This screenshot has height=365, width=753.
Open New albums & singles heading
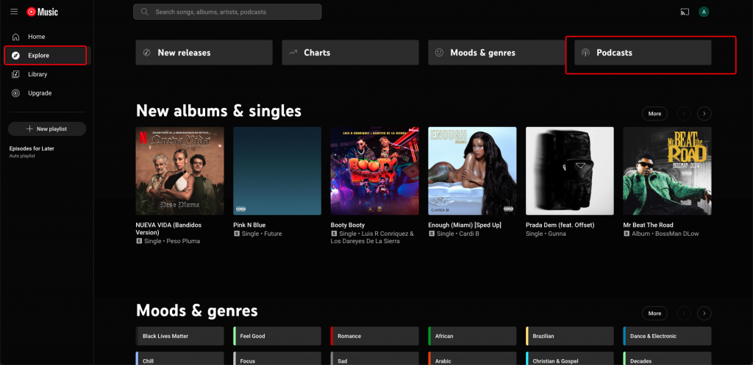click(x=219, y=111)
